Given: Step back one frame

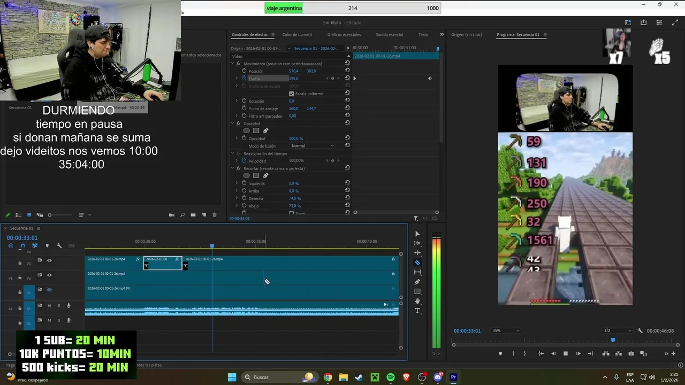Looking at the screenshot, I should 553,353.
